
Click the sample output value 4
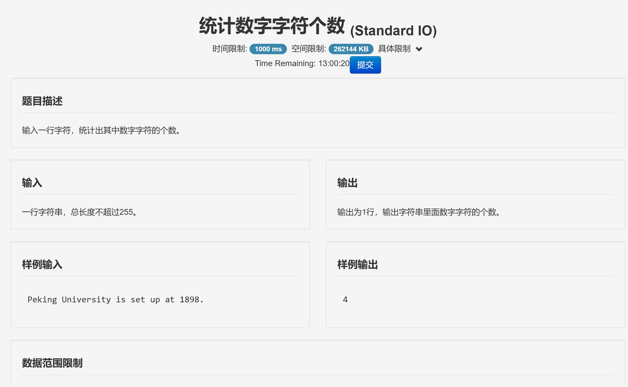click(x=345, y=300)
